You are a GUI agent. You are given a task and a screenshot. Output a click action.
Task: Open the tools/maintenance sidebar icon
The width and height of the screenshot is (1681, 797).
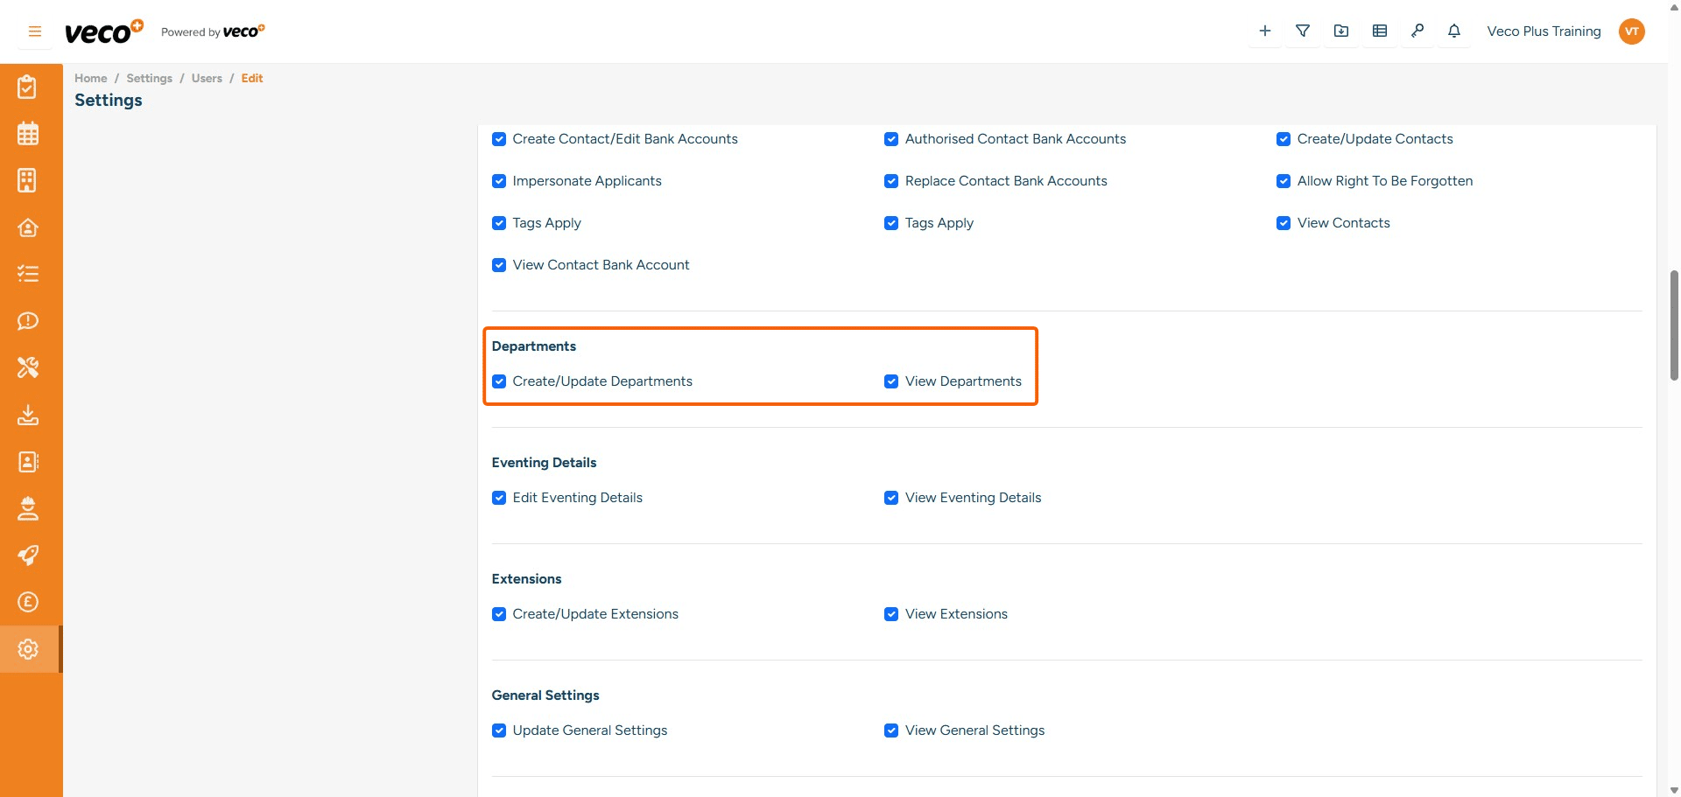[x=28, y=367]
